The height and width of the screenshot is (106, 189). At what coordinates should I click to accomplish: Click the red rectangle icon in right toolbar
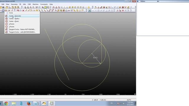point(123,11)
